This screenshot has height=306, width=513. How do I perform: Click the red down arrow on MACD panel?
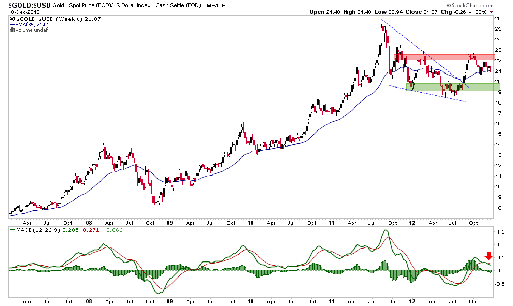(x=488, y=256)
